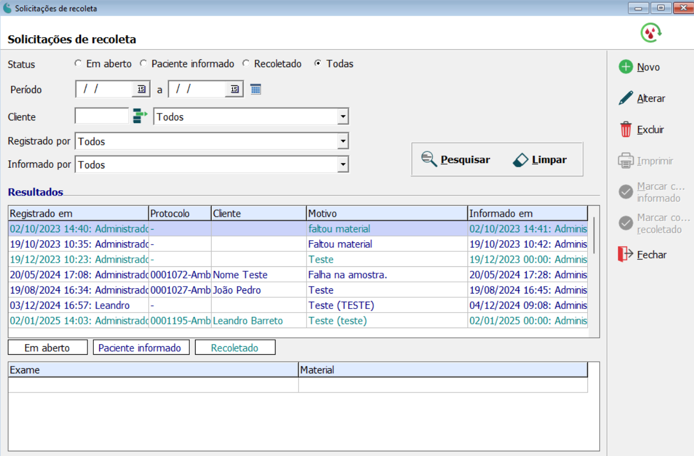Viewport: 694px width, 456px height.
Task: Click the Paciente informado legend box
Action: click(141, 348)
